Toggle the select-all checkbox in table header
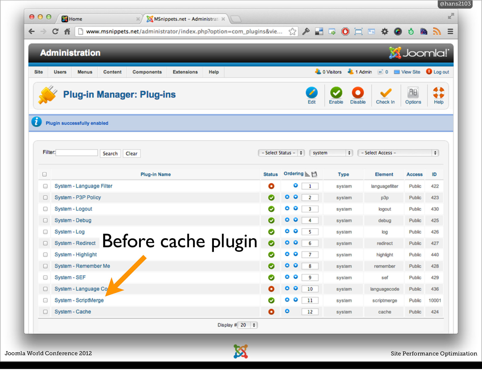The image size is (482, 371). 45,174
